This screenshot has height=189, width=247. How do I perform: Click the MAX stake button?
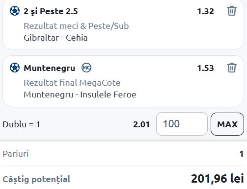coord(227,124)
